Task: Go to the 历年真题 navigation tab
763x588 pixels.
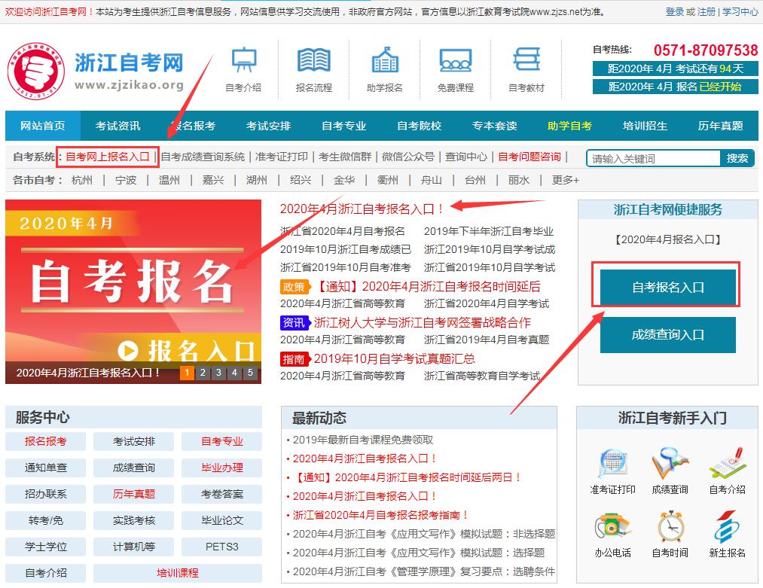Action: tap(720, 126)
